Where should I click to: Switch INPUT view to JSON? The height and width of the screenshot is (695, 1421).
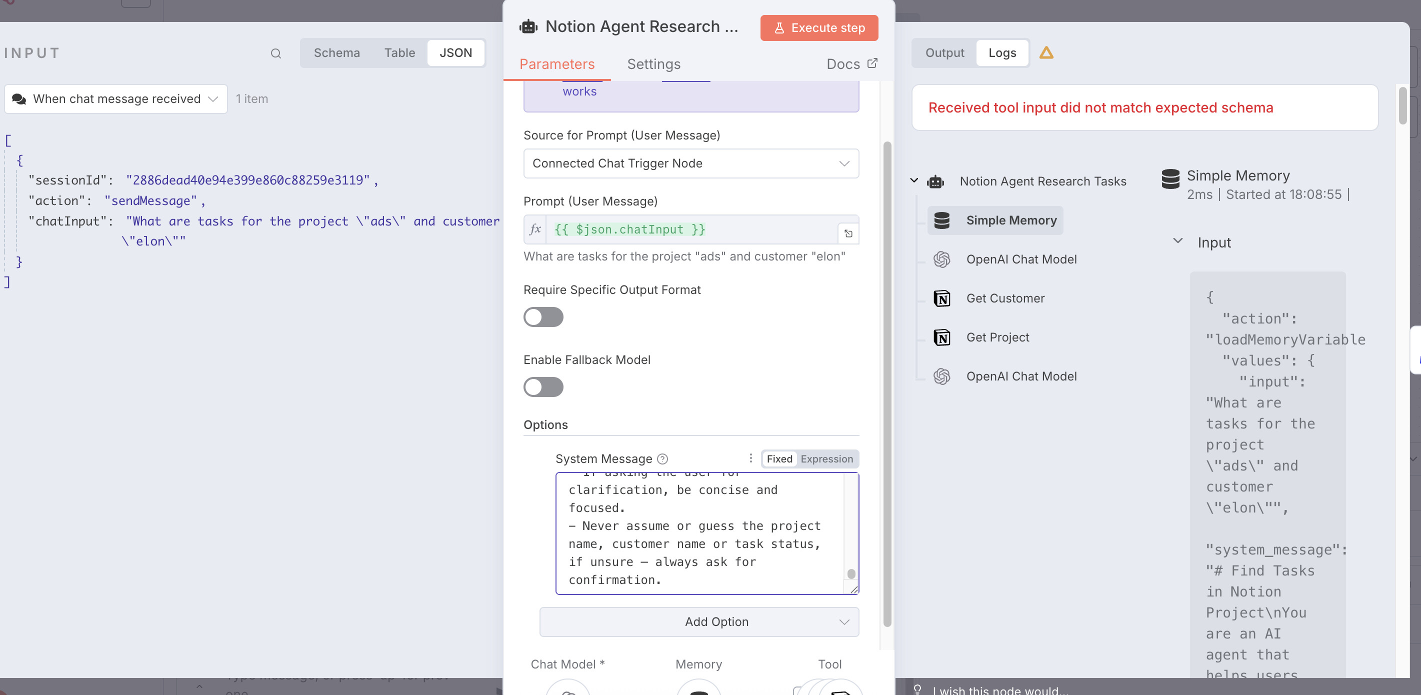pyautogui.click(x=455, y=53)
